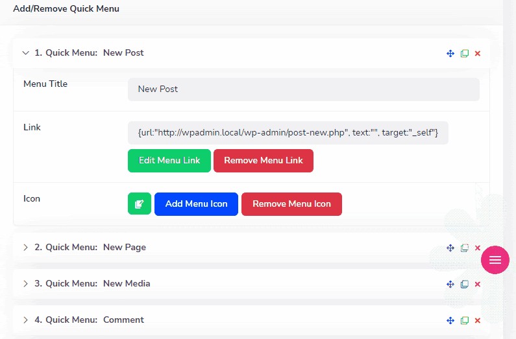Delete the New Media quick menu item
The width and height of the screenshot is (516, 339).
click(x=478, y=284)
